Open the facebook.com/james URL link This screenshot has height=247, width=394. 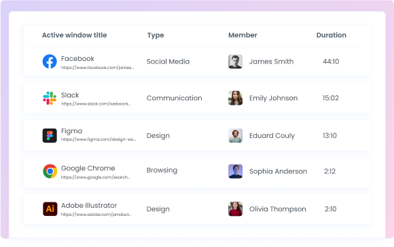pos(98,68)
